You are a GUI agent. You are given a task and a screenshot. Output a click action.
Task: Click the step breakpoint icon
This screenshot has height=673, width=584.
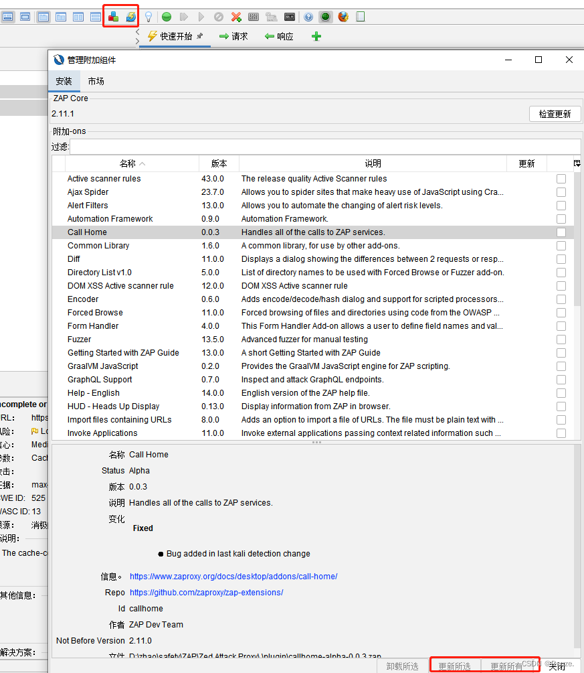(184, 17)
